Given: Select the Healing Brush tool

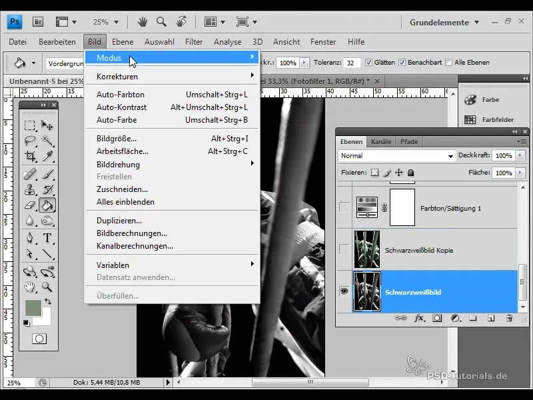Looking at the screenshot, I should (30, 174).
